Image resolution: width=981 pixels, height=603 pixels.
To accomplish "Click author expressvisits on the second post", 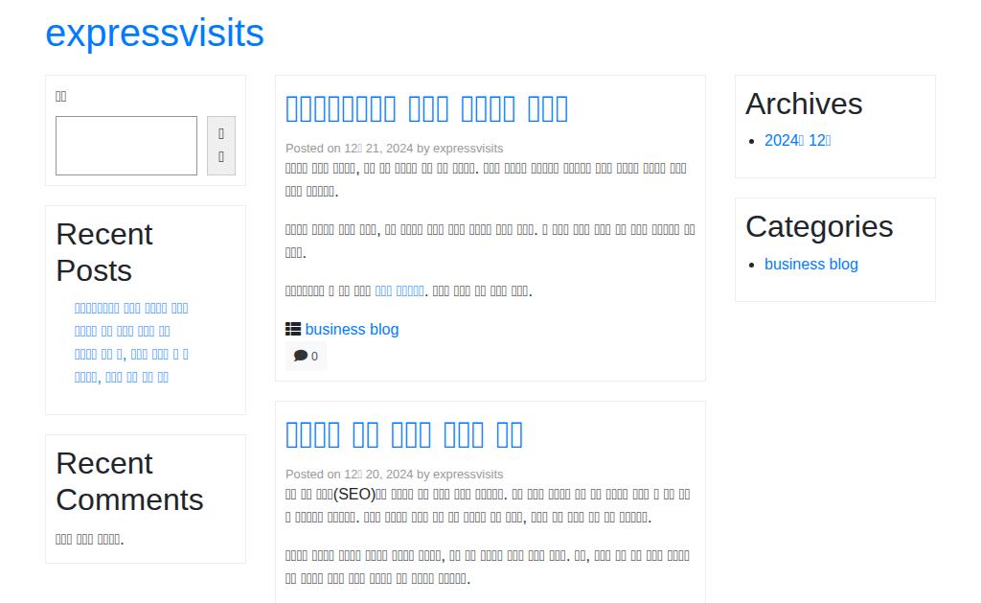I will click(x=468, y=474).
